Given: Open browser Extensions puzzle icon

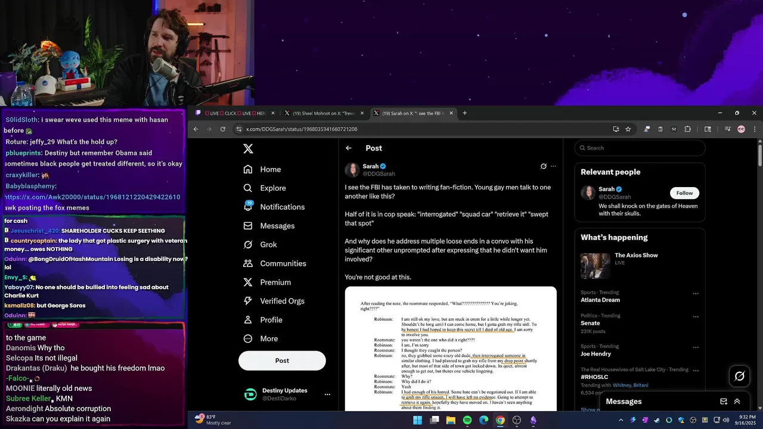Looking at the screenshot, I should (x=687, y=129).
